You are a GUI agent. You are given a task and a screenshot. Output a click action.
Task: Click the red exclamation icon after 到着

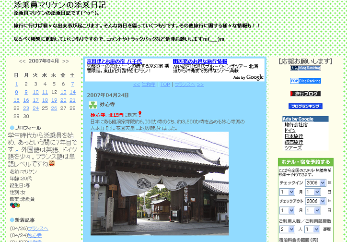[139, 114]
